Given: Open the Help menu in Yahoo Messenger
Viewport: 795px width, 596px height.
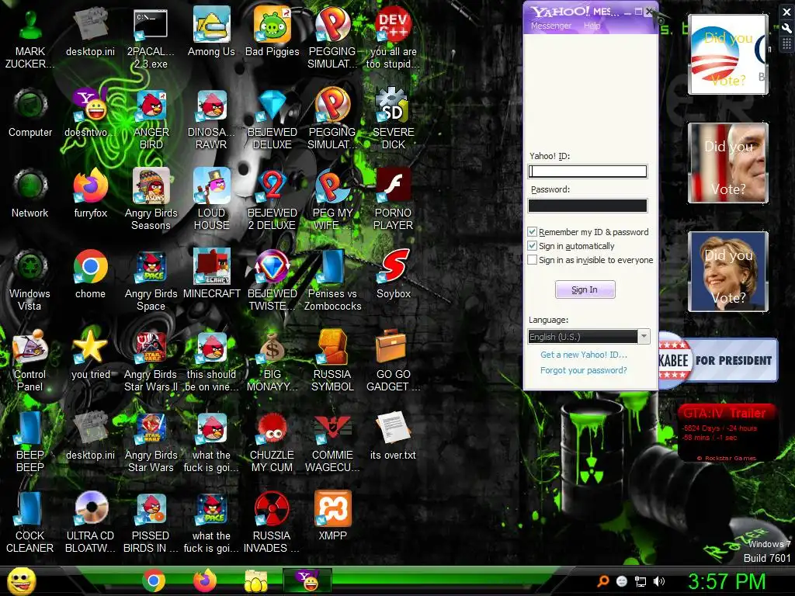Looking at the screenshot, I should click(592, 26).
